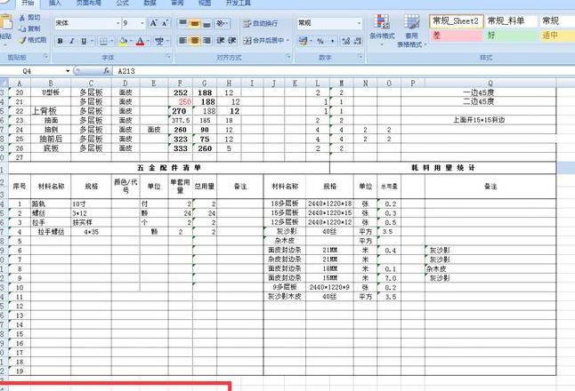Apply the red Bad (差) cell style
This screenshot has width=575, height=391.
[457, 36]
